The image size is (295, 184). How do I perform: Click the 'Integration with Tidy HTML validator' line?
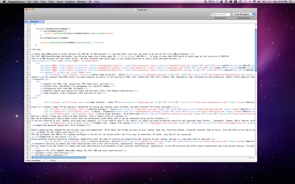pos(64,88)
